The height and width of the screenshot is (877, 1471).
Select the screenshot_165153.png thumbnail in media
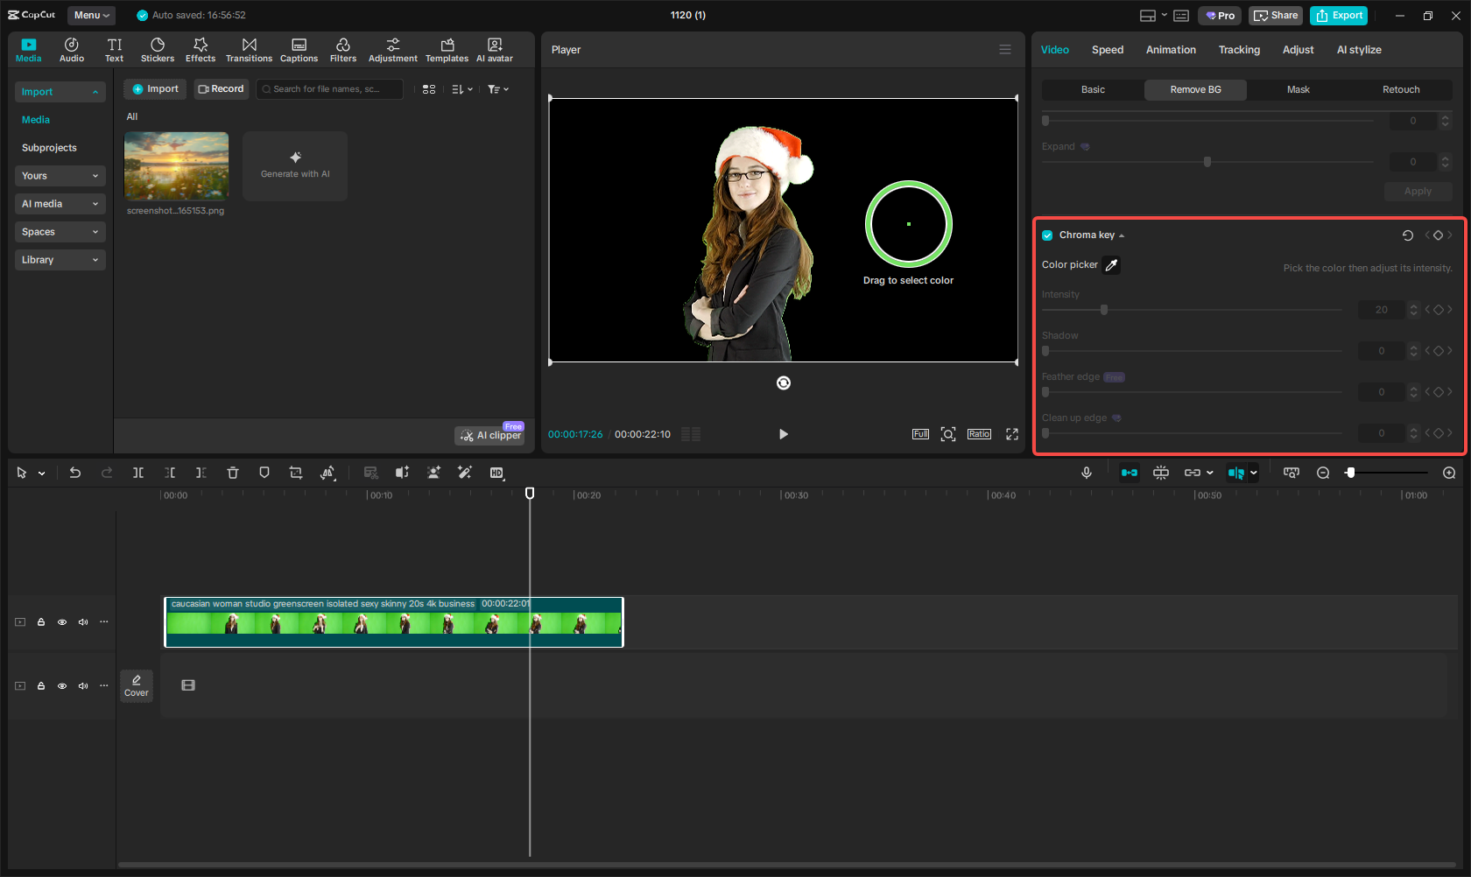click(176, 165)
